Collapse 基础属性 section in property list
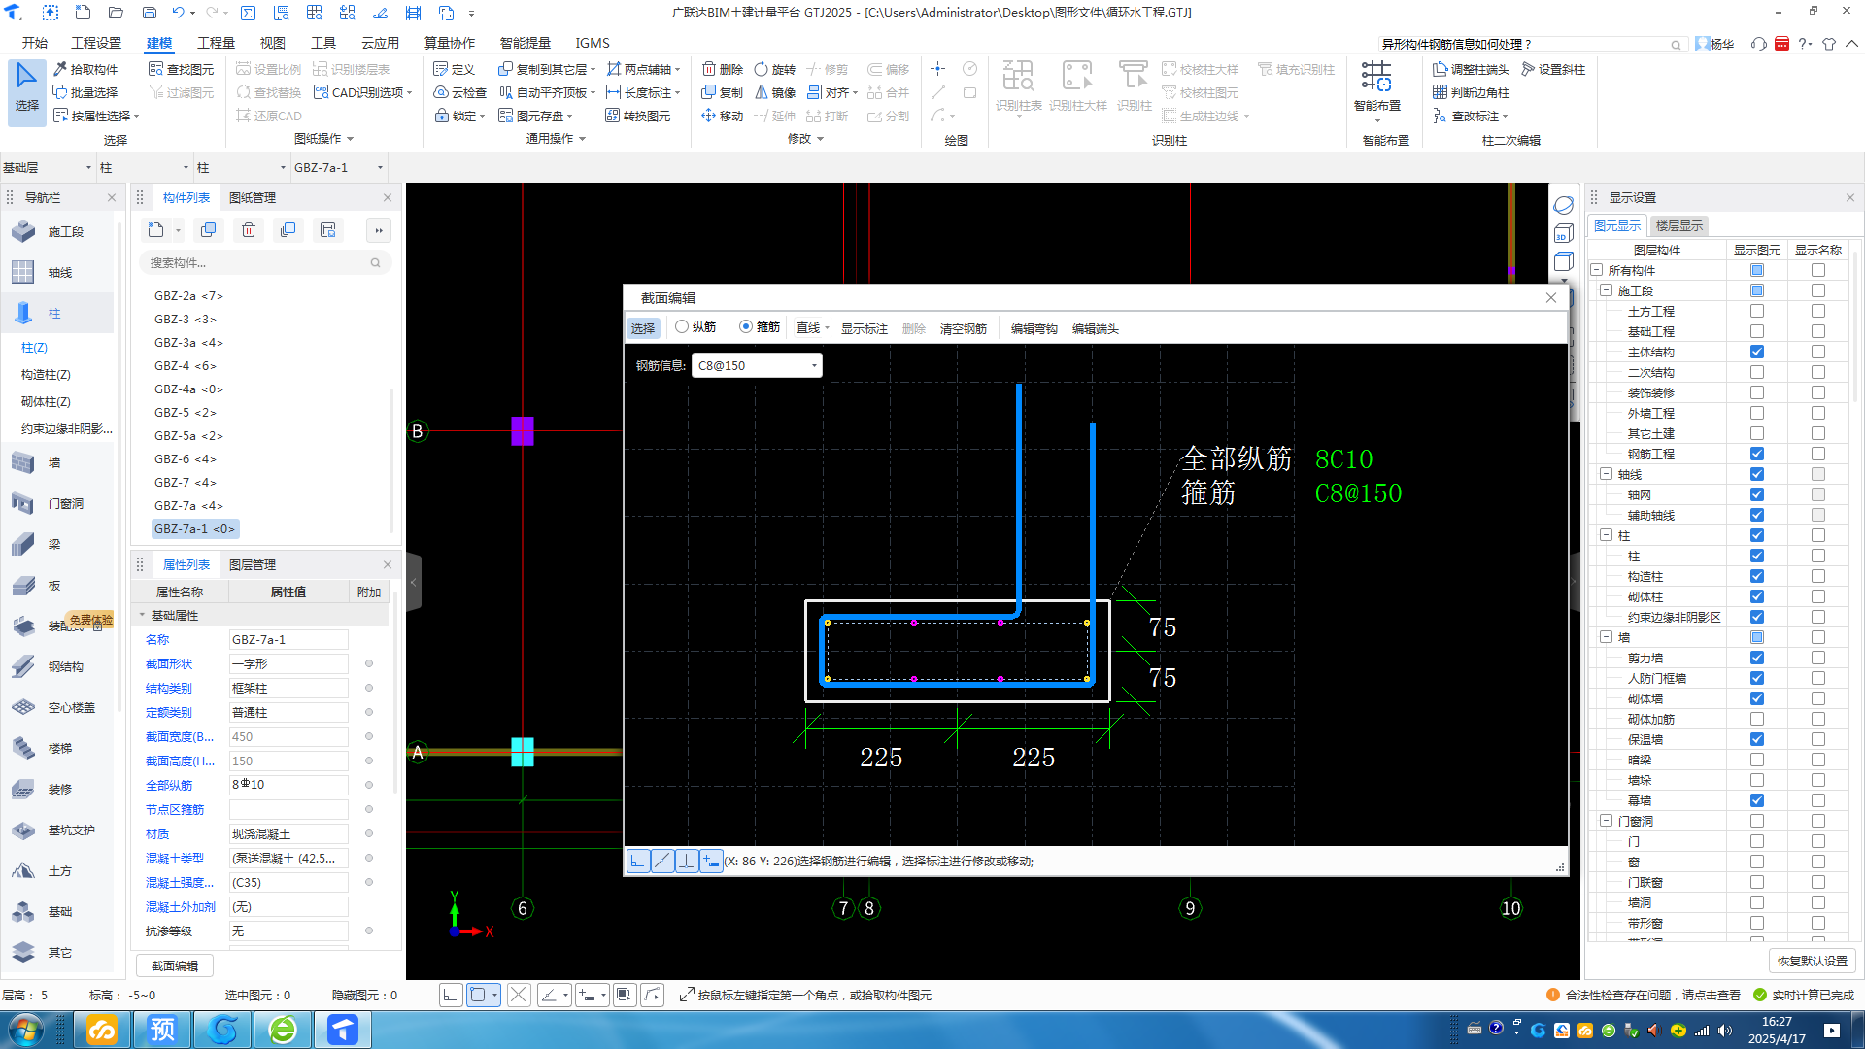 142,615
